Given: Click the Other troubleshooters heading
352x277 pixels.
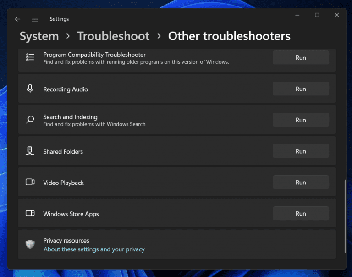Looking at the screenshot, I should point(229,36).
